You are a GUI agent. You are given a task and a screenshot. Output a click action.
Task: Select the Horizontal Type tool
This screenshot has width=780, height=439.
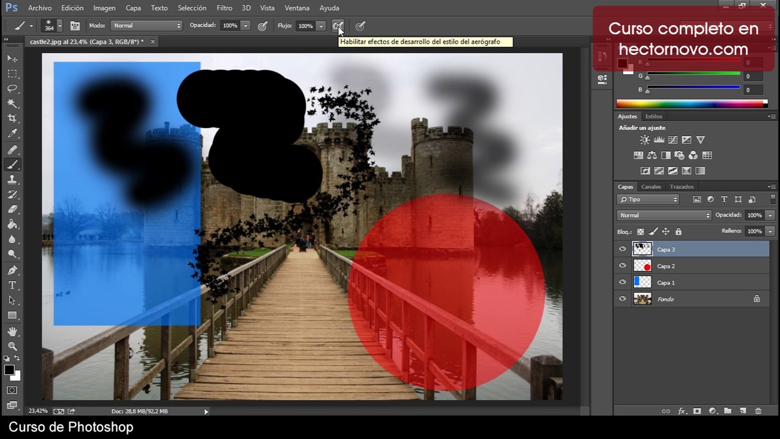point(12,285)
